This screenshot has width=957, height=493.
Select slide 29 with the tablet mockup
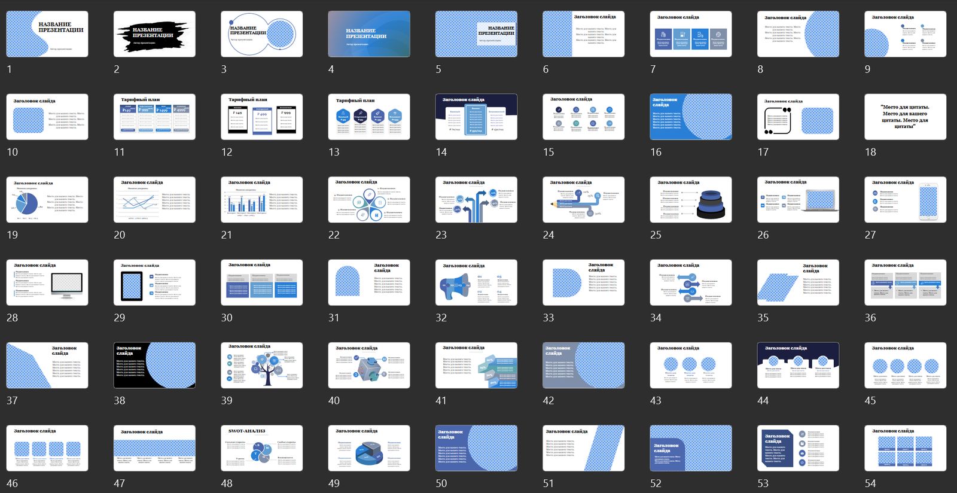[x=154, y=282]
